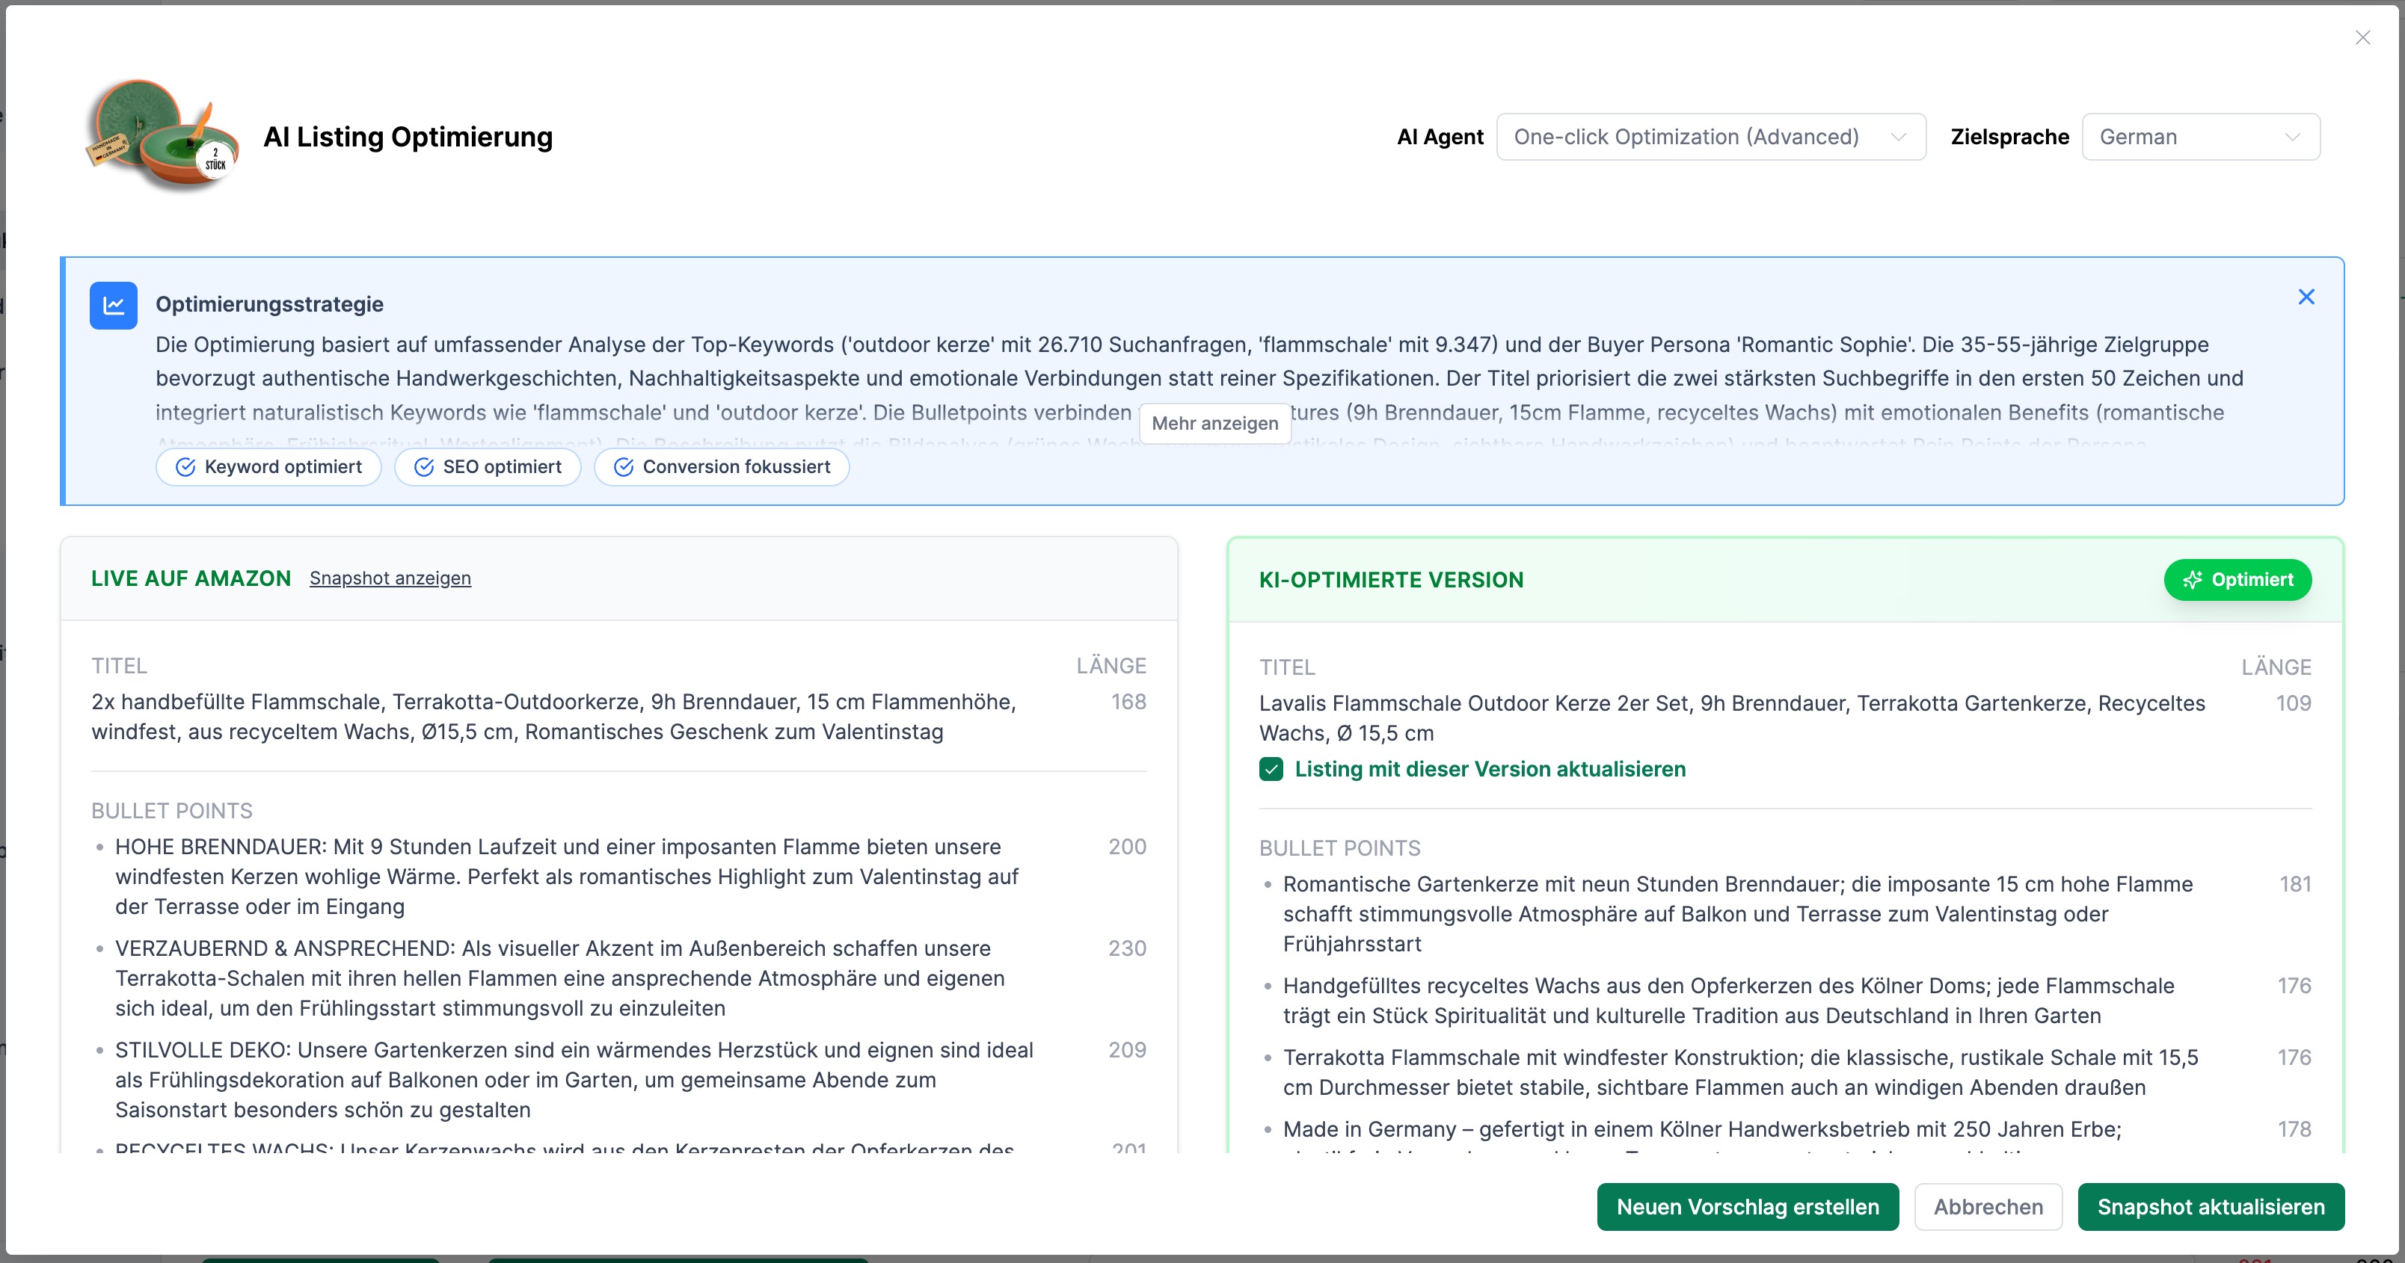Click the checkmark icon on the SEO optimiert badge
2405x1263 pixels.
click(425, 466)
